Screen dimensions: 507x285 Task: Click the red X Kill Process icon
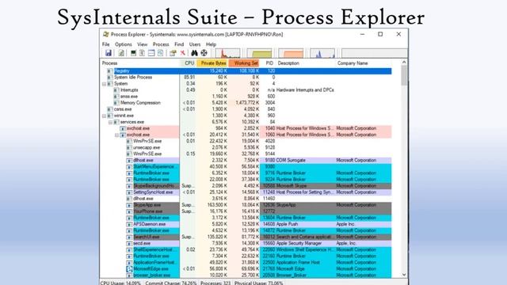[183, 53]
